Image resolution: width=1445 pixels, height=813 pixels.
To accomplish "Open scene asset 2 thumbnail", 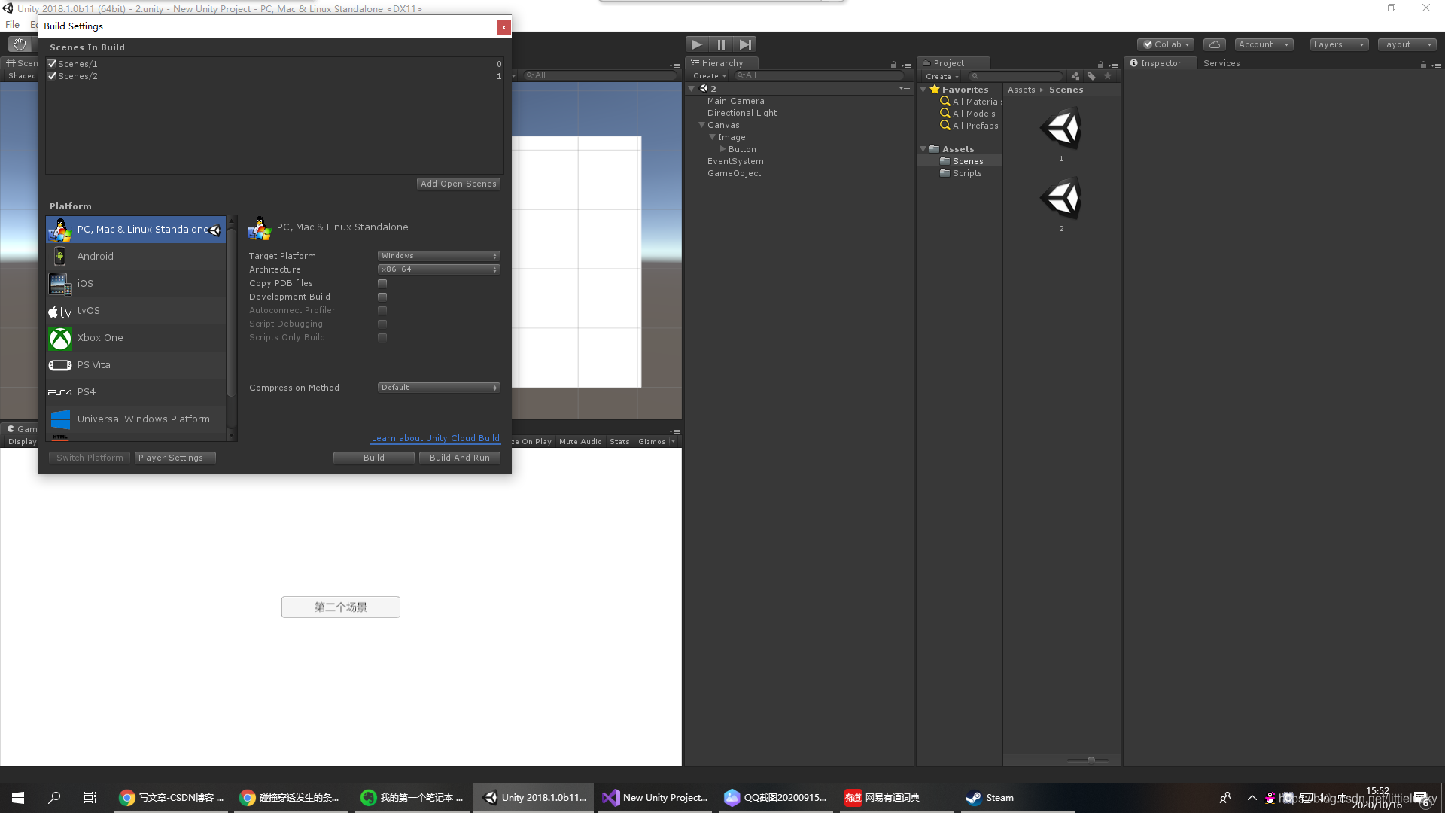I will pos(1061,199).
